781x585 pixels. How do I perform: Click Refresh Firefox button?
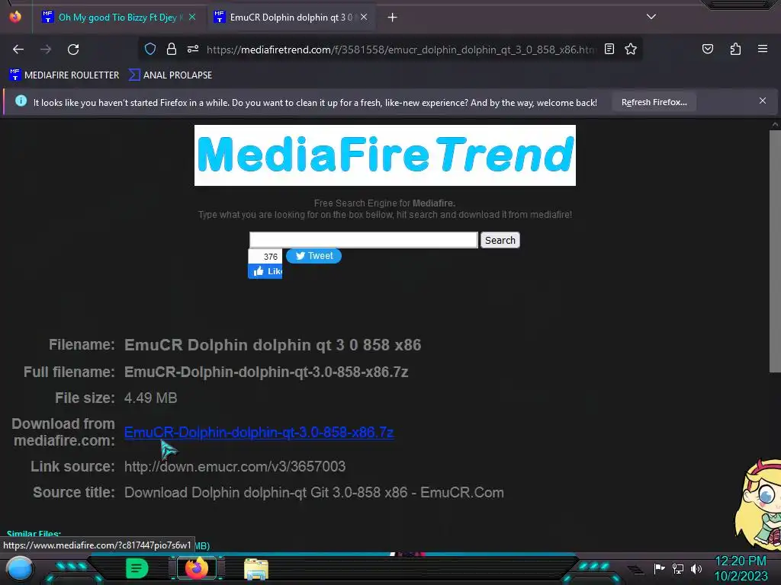pyautogui.click(x=654, y=102)
